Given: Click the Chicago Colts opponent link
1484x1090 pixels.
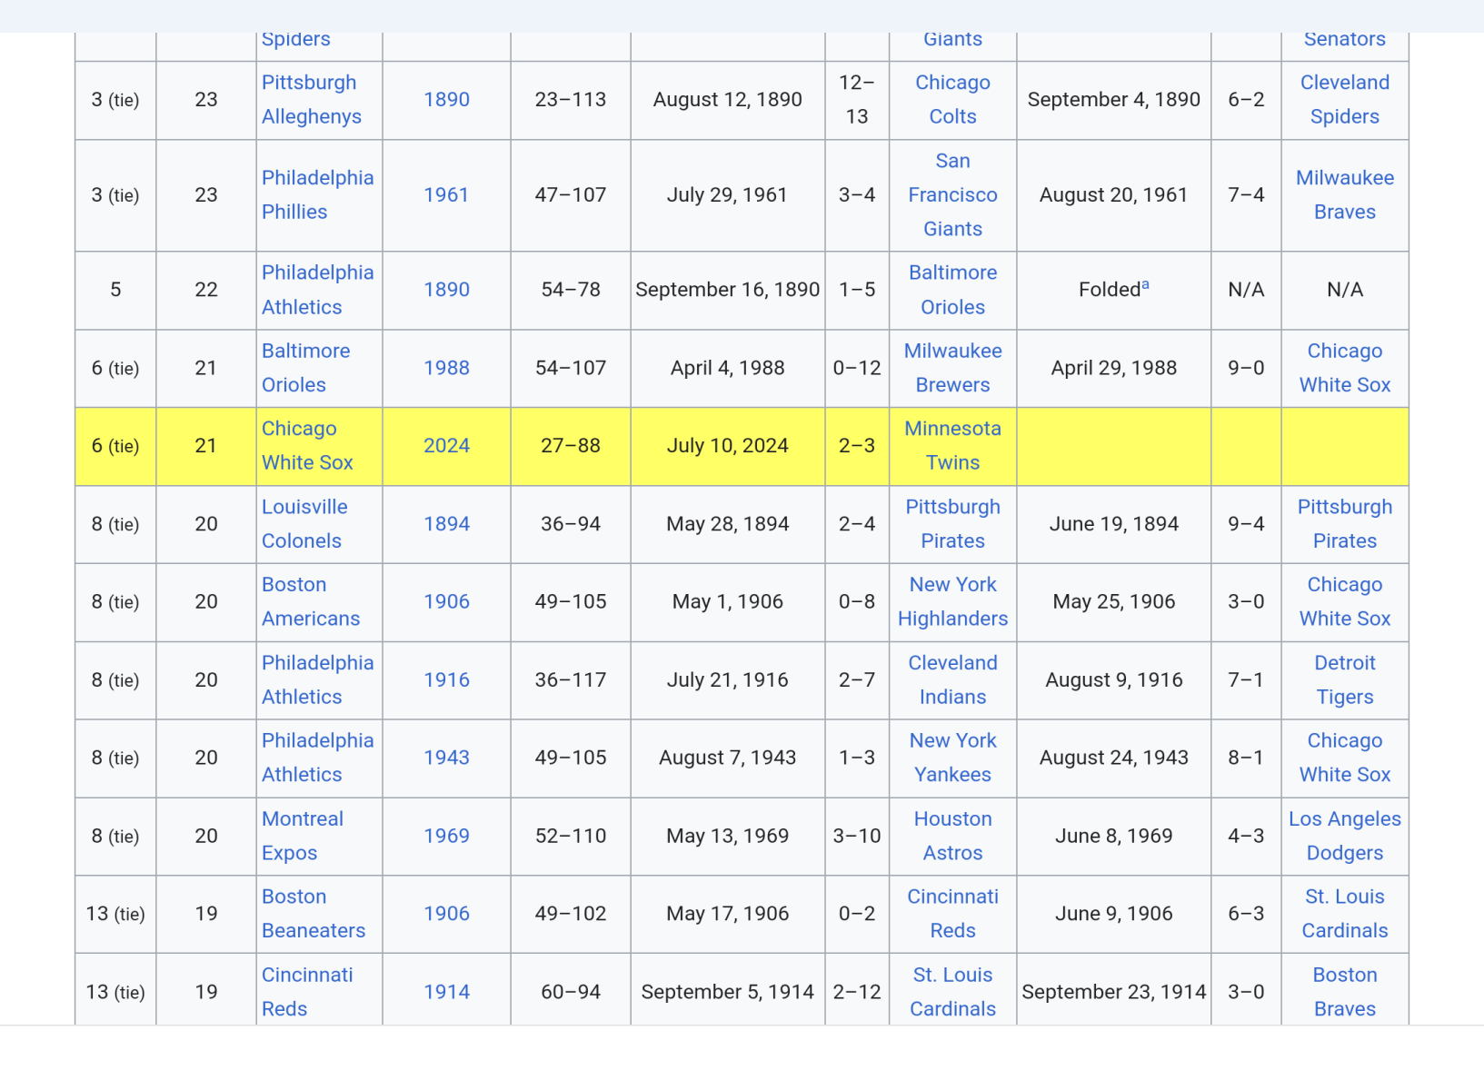Looking at the screenshot, I should [951, 100].
